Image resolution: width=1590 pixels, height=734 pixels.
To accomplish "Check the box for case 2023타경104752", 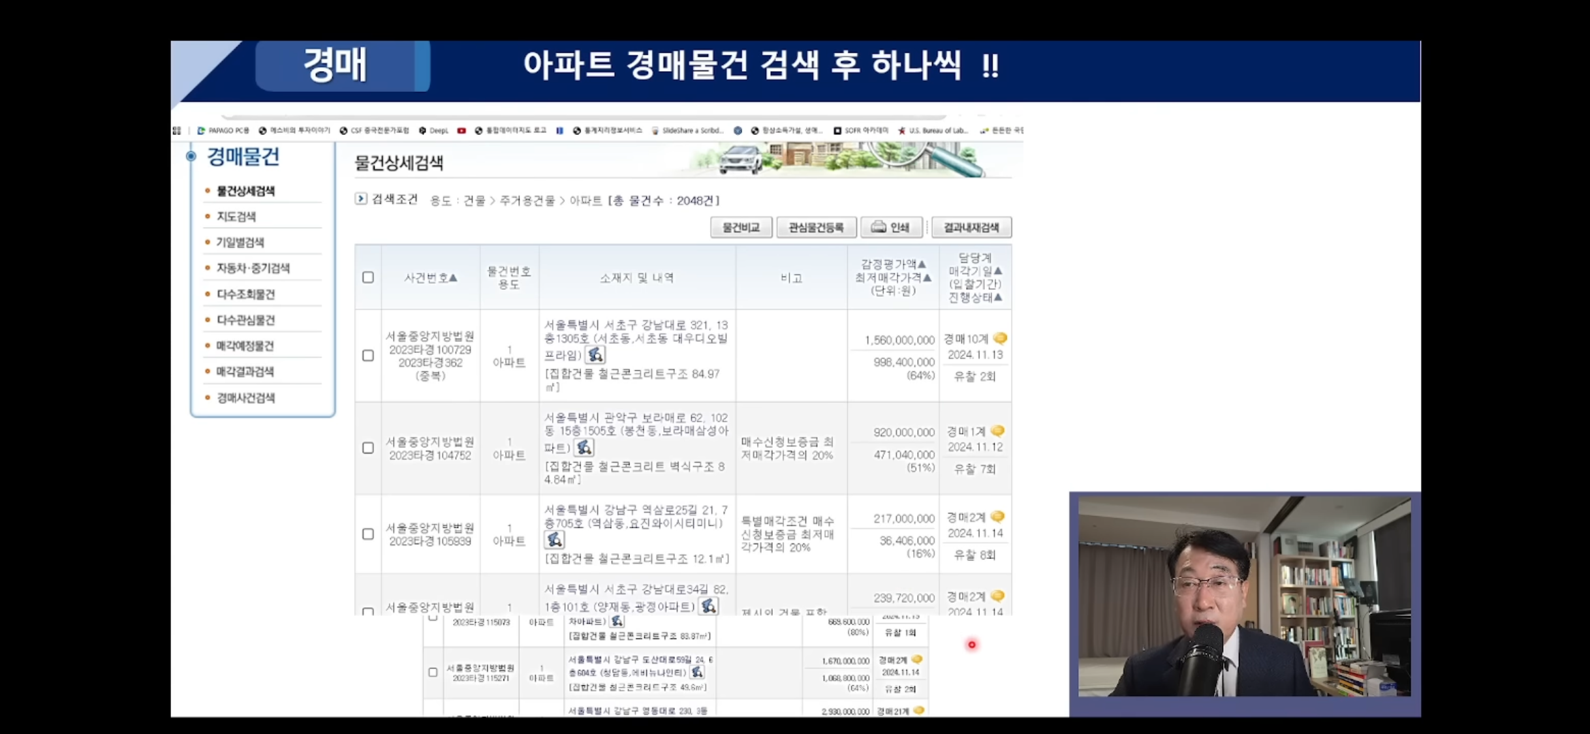I will [x=368, y=448].
